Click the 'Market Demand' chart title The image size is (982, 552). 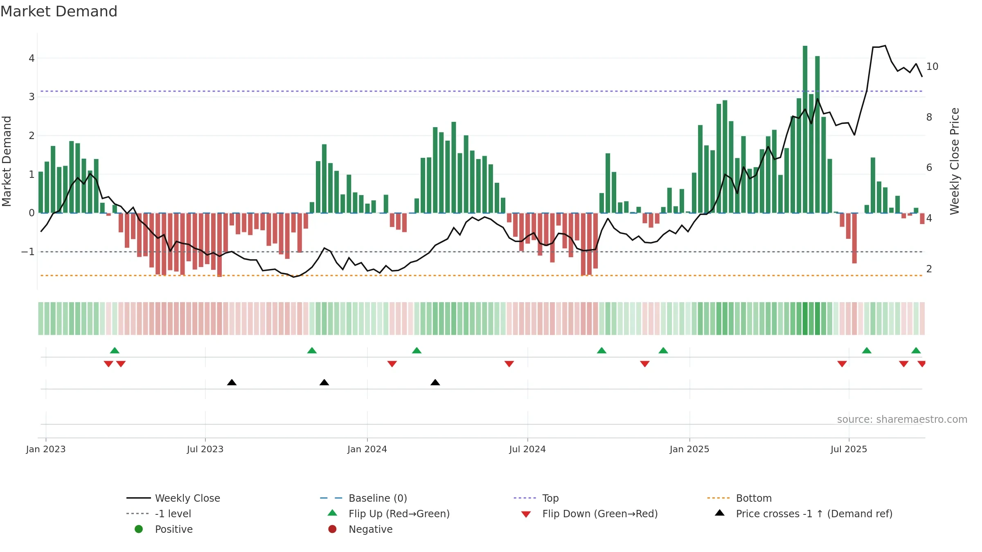[x=59, y=11]
